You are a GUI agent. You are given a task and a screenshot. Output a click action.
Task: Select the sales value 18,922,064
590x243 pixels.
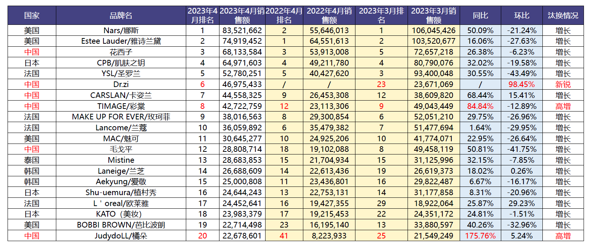tap(434, 204)
